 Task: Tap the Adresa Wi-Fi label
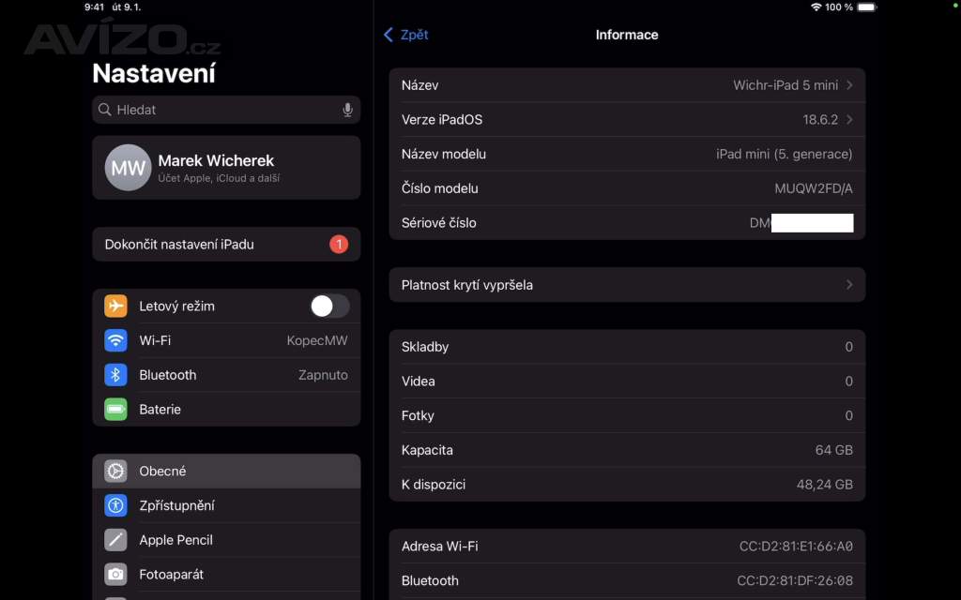click(x=439, y=547)
